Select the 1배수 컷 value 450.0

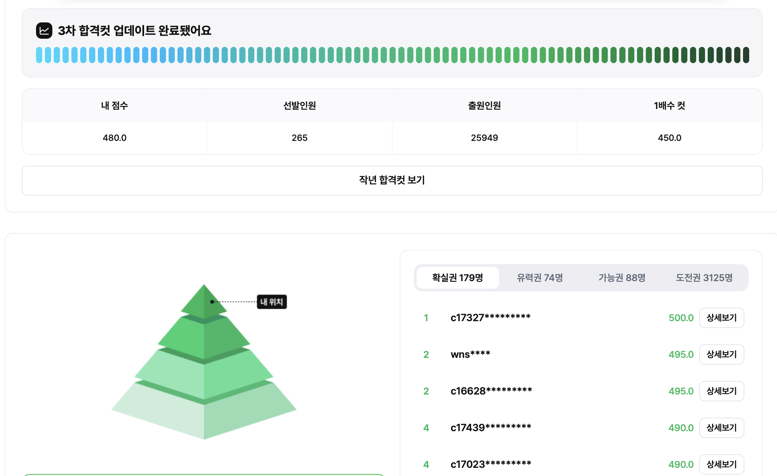[670, 138]
